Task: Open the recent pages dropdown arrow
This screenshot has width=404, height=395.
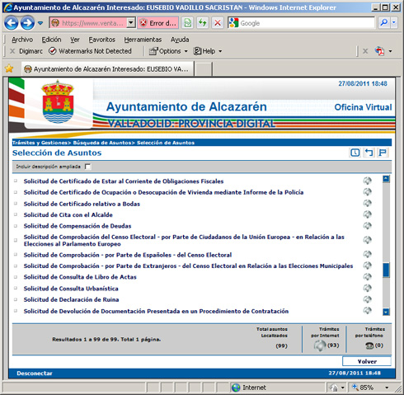Action: click(x=40, y=23)
